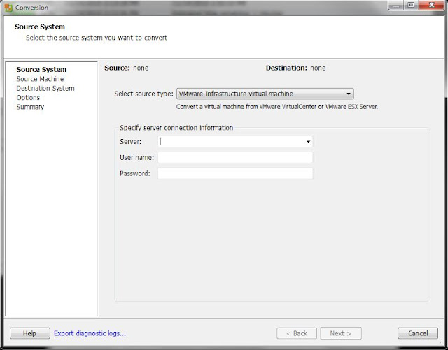Go to the Destination System step
Screen dimensions: 448x350
[45, 89]
